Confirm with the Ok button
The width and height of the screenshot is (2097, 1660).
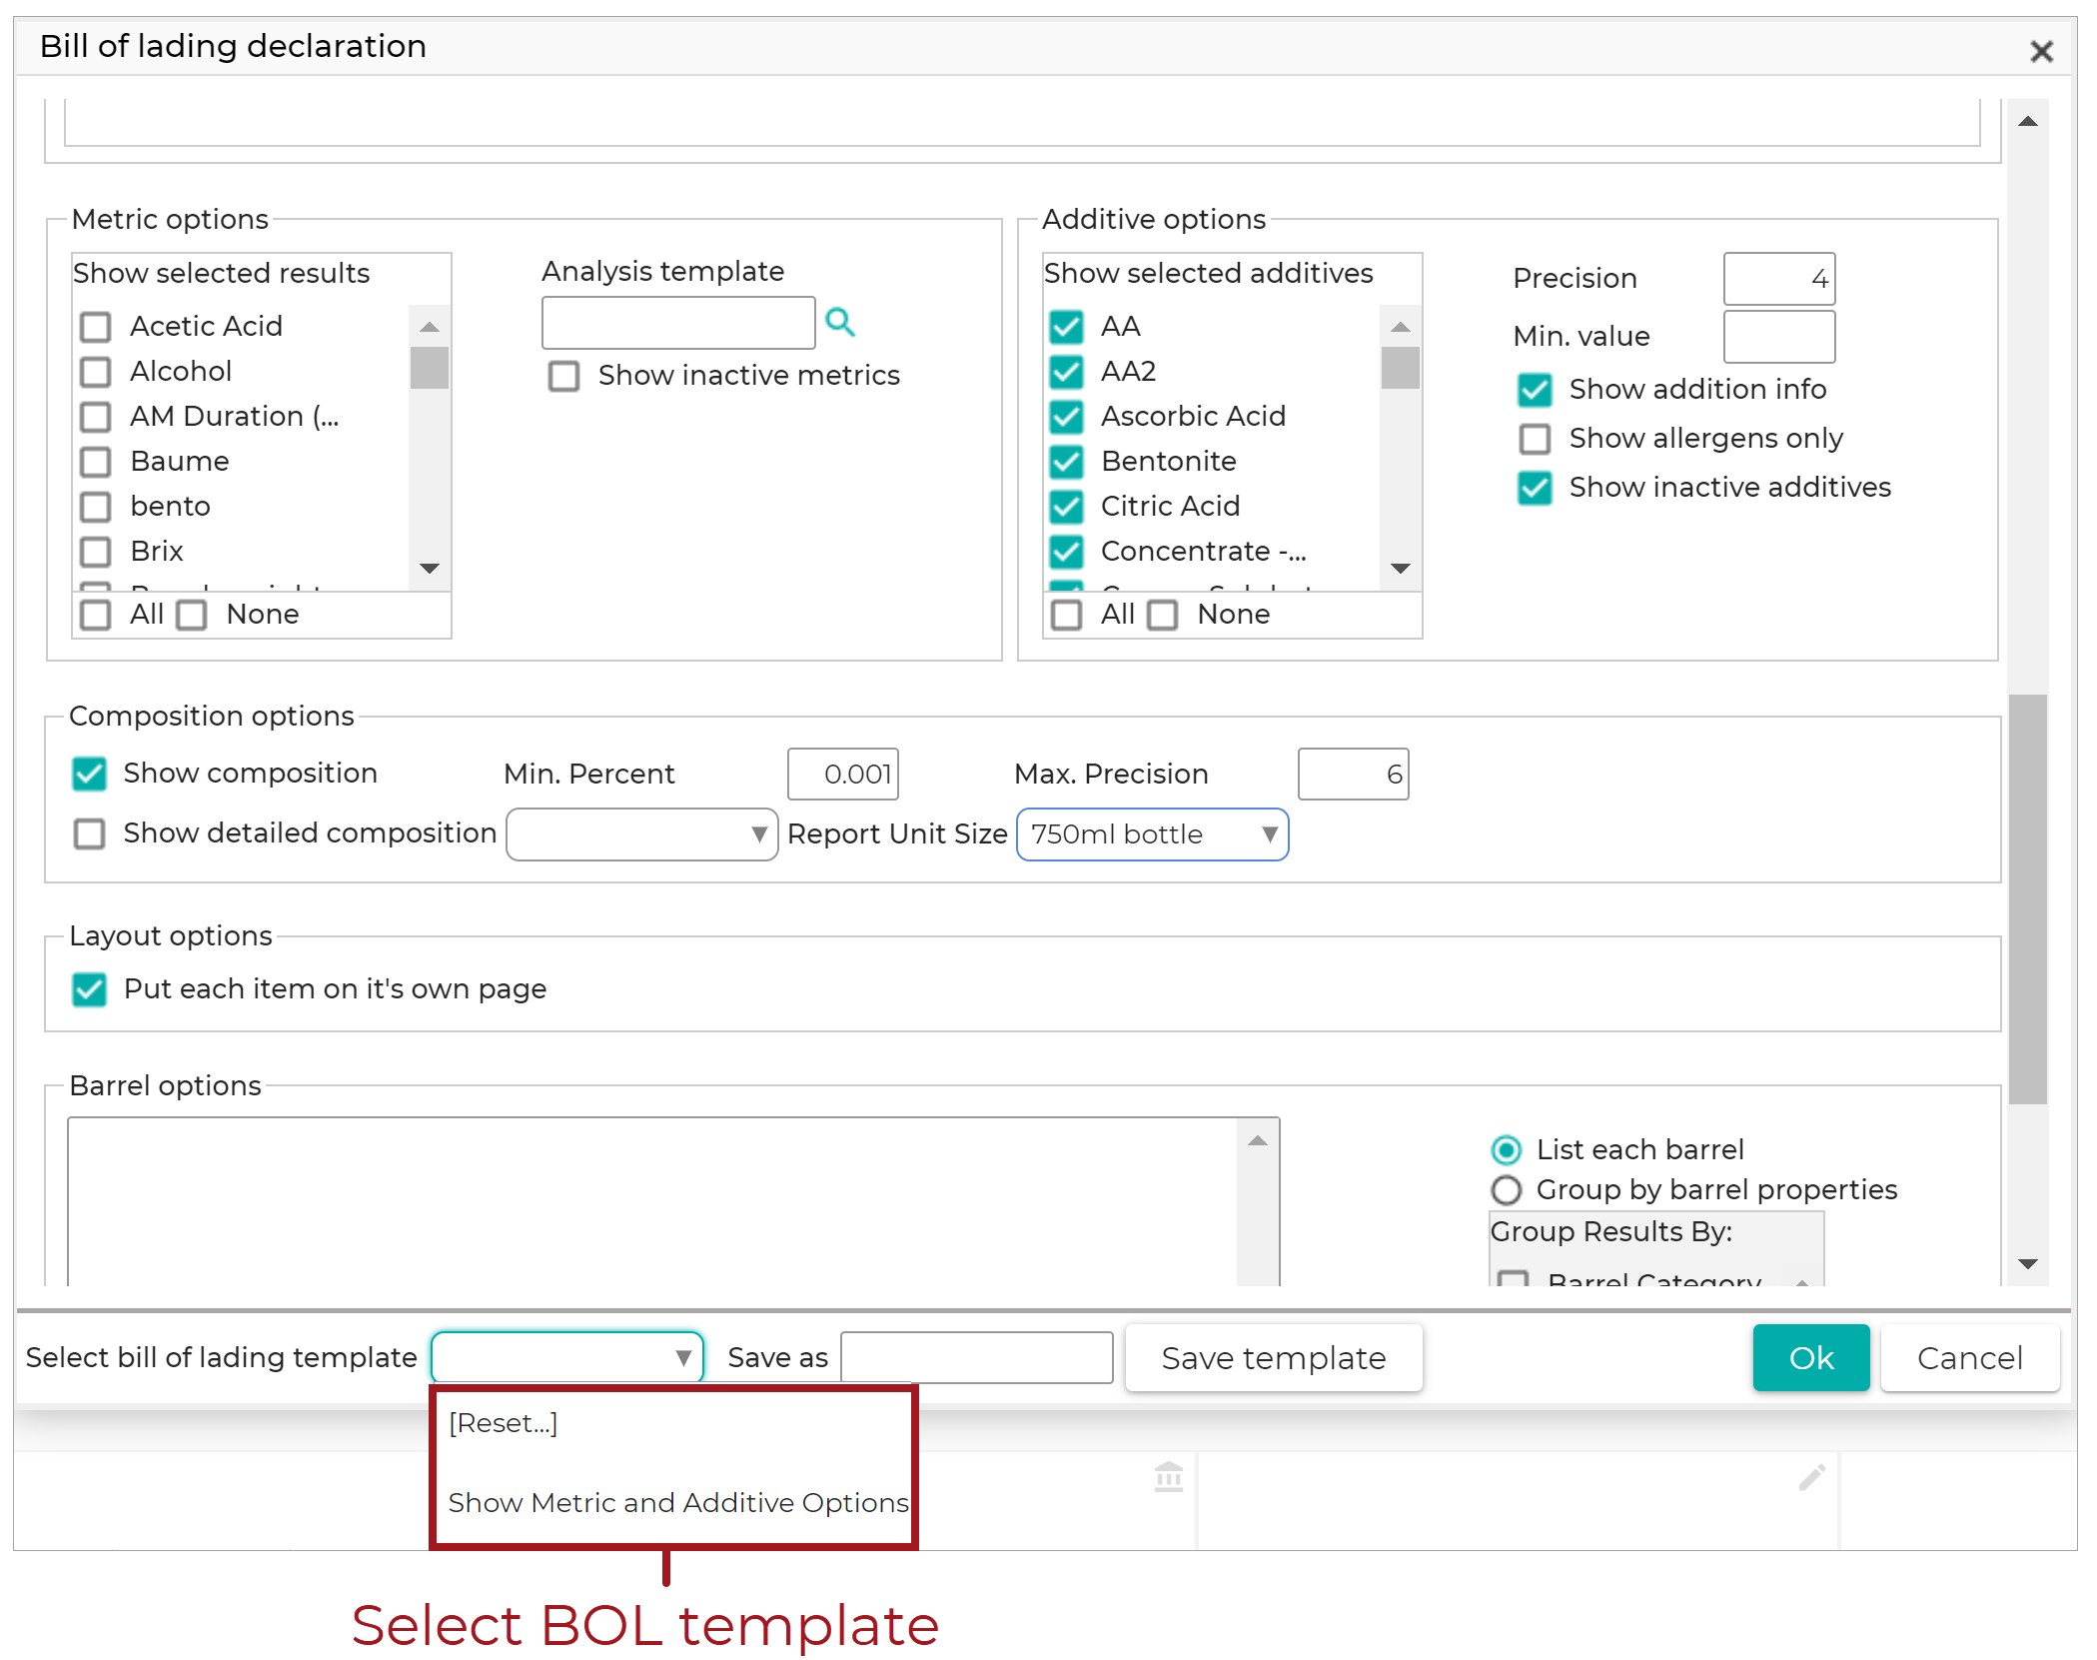1811,1358
